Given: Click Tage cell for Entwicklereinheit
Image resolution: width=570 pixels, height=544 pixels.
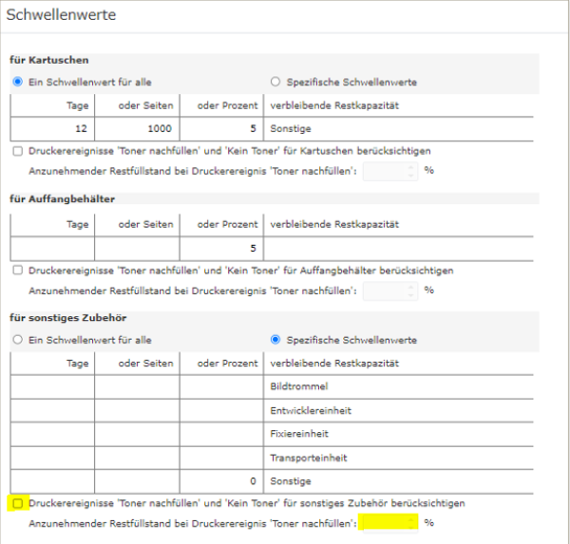Looking at the screenshot, I should (52, 411).
